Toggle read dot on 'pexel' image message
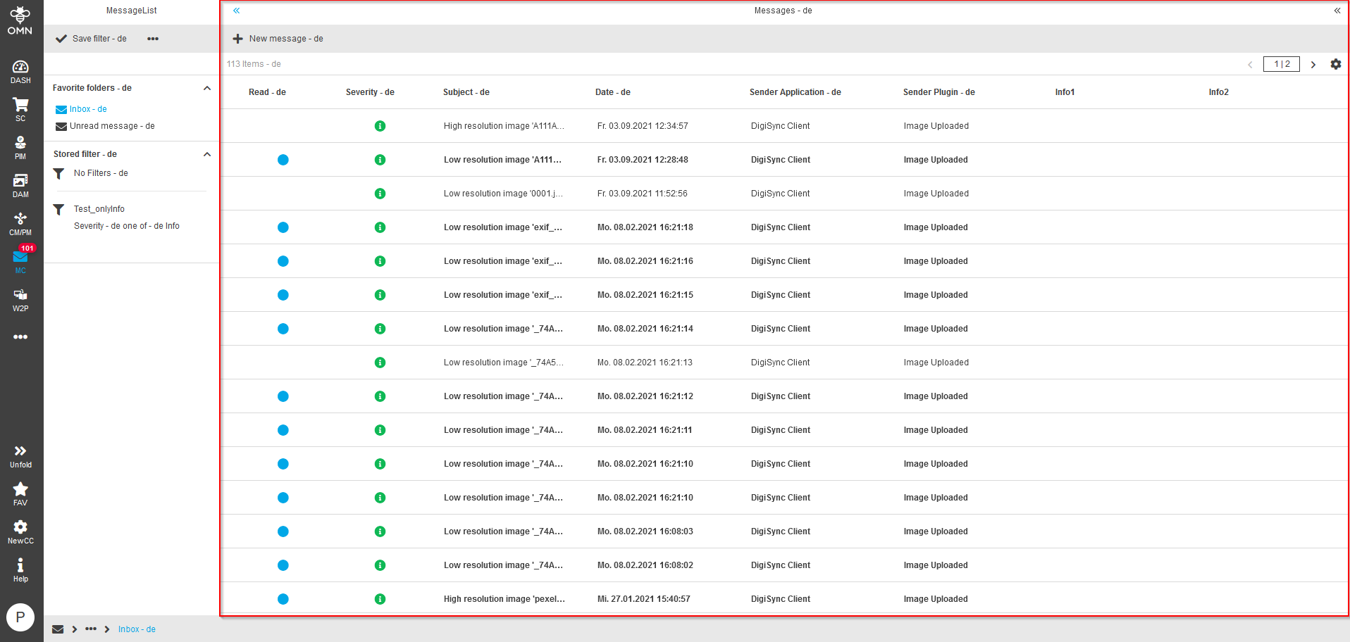1350x642 pixels. point(283,599)
